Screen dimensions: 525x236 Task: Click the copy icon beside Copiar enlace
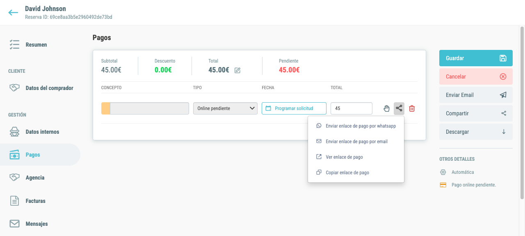pyautogui.click(x=319, y=173)
